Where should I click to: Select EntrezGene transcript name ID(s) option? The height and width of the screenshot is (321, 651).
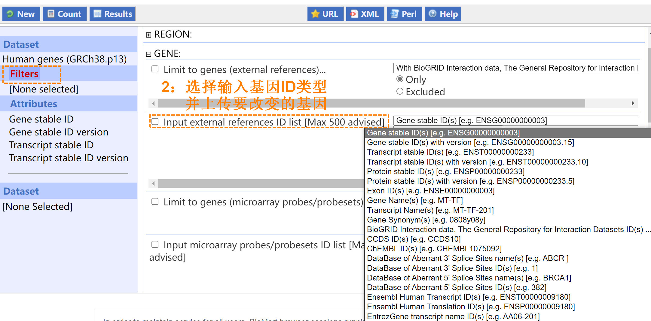[x=508, y=316]
